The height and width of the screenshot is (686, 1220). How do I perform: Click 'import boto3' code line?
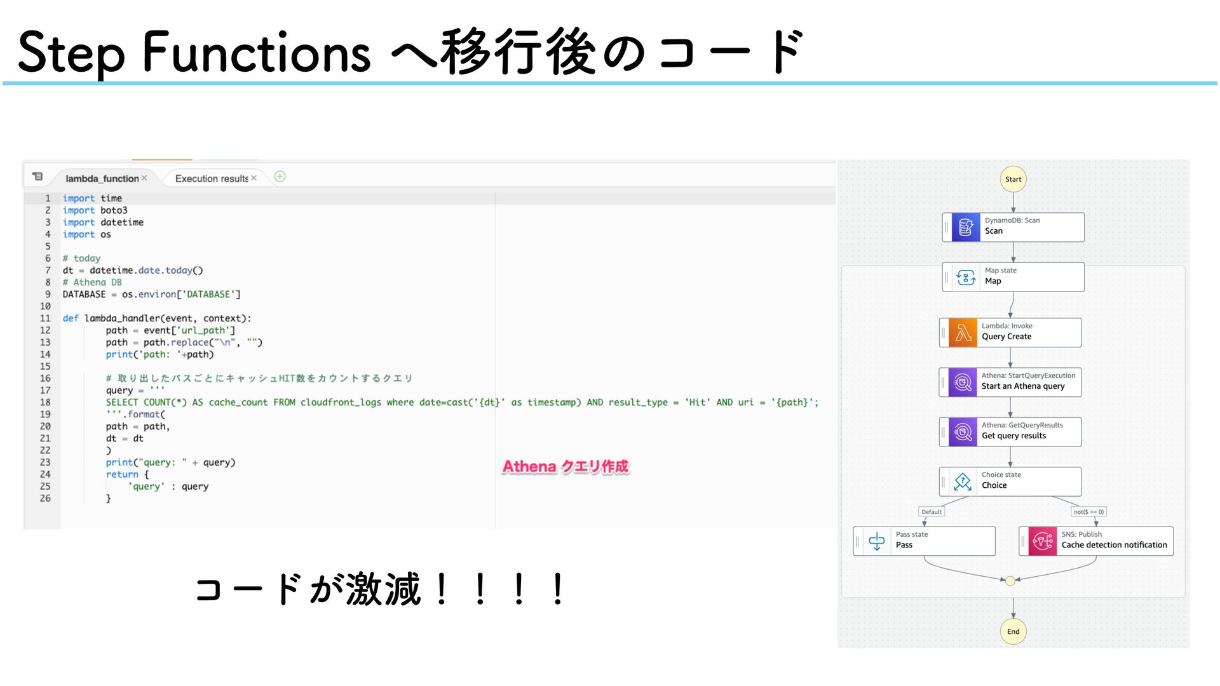[x=95, y=210]
